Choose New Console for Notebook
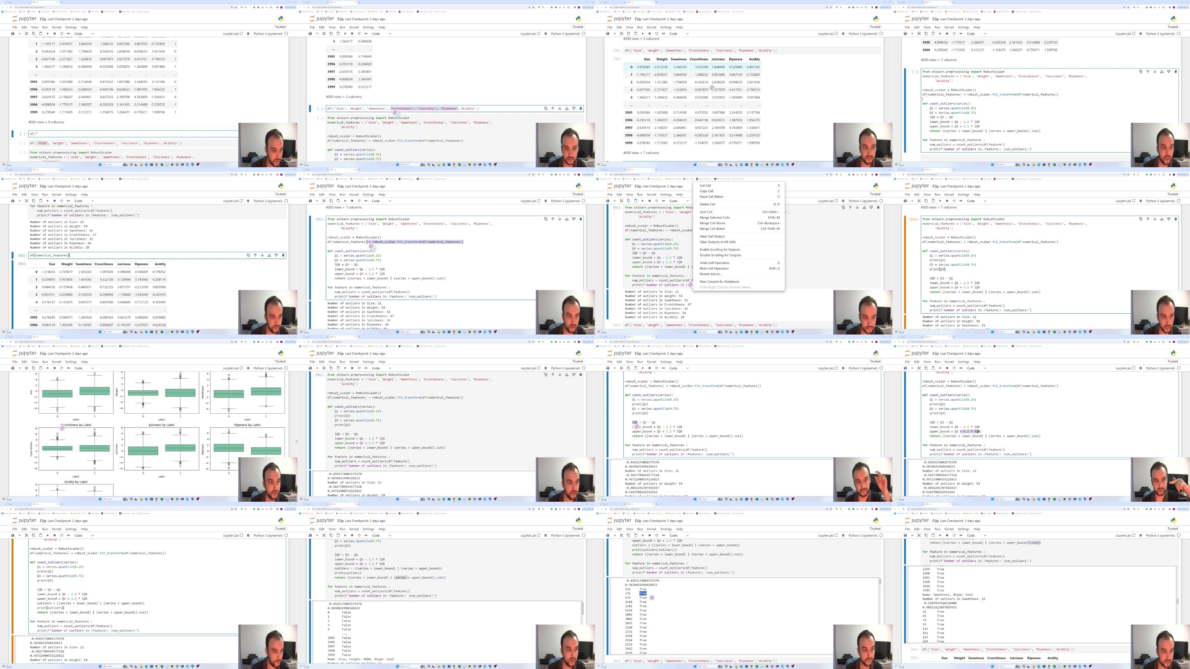The width and height of the screenshot is (1190, 669). point(739,282)
